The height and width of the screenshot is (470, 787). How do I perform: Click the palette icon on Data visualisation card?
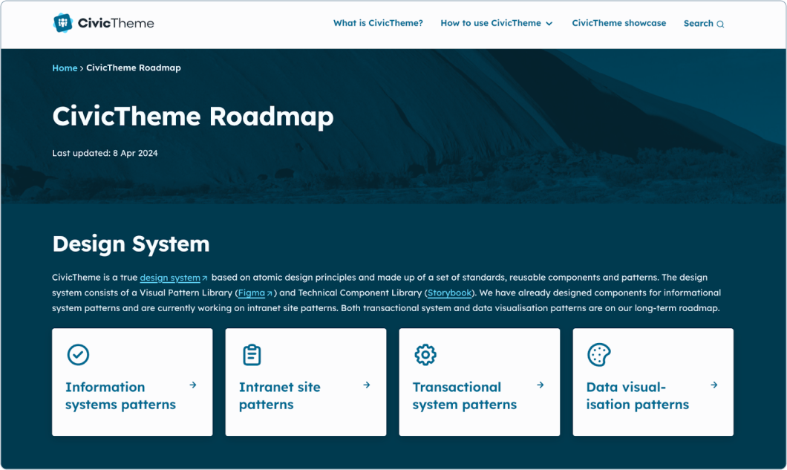pos(598,355)
